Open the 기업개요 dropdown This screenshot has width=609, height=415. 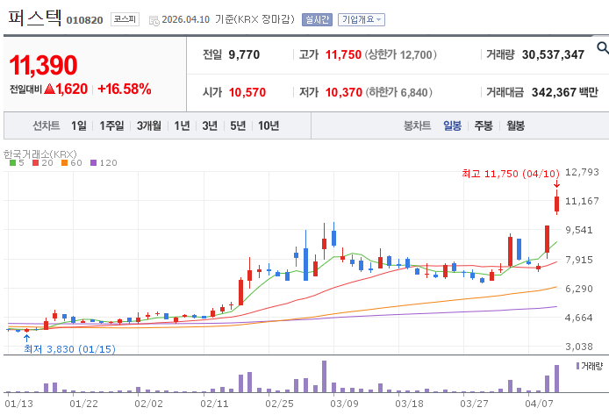362,19
